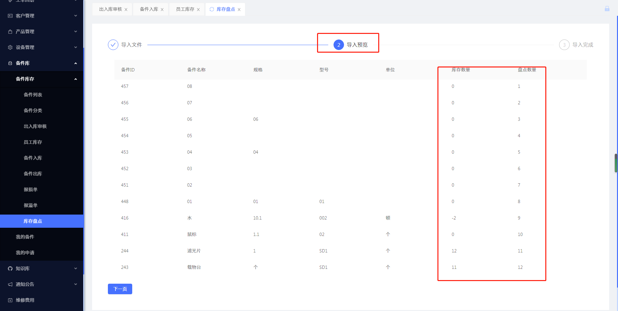Click the 下一页 button
This screenshot has width=618, height=311.
click(x=120, y=289)
